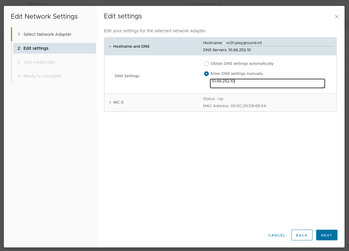Viewport: 349px width, 251px height.
Task: Open step 2 Edit settings
Action: [x=36, y=48]
